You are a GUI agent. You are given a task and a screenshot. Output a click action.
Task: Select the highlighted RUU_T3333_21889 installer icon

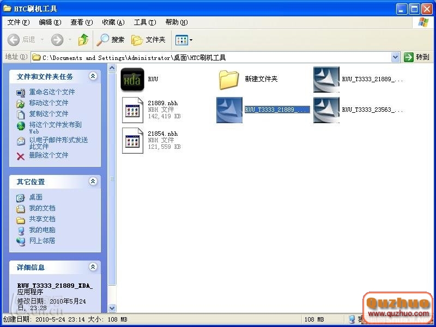click(x=229, y=110)
